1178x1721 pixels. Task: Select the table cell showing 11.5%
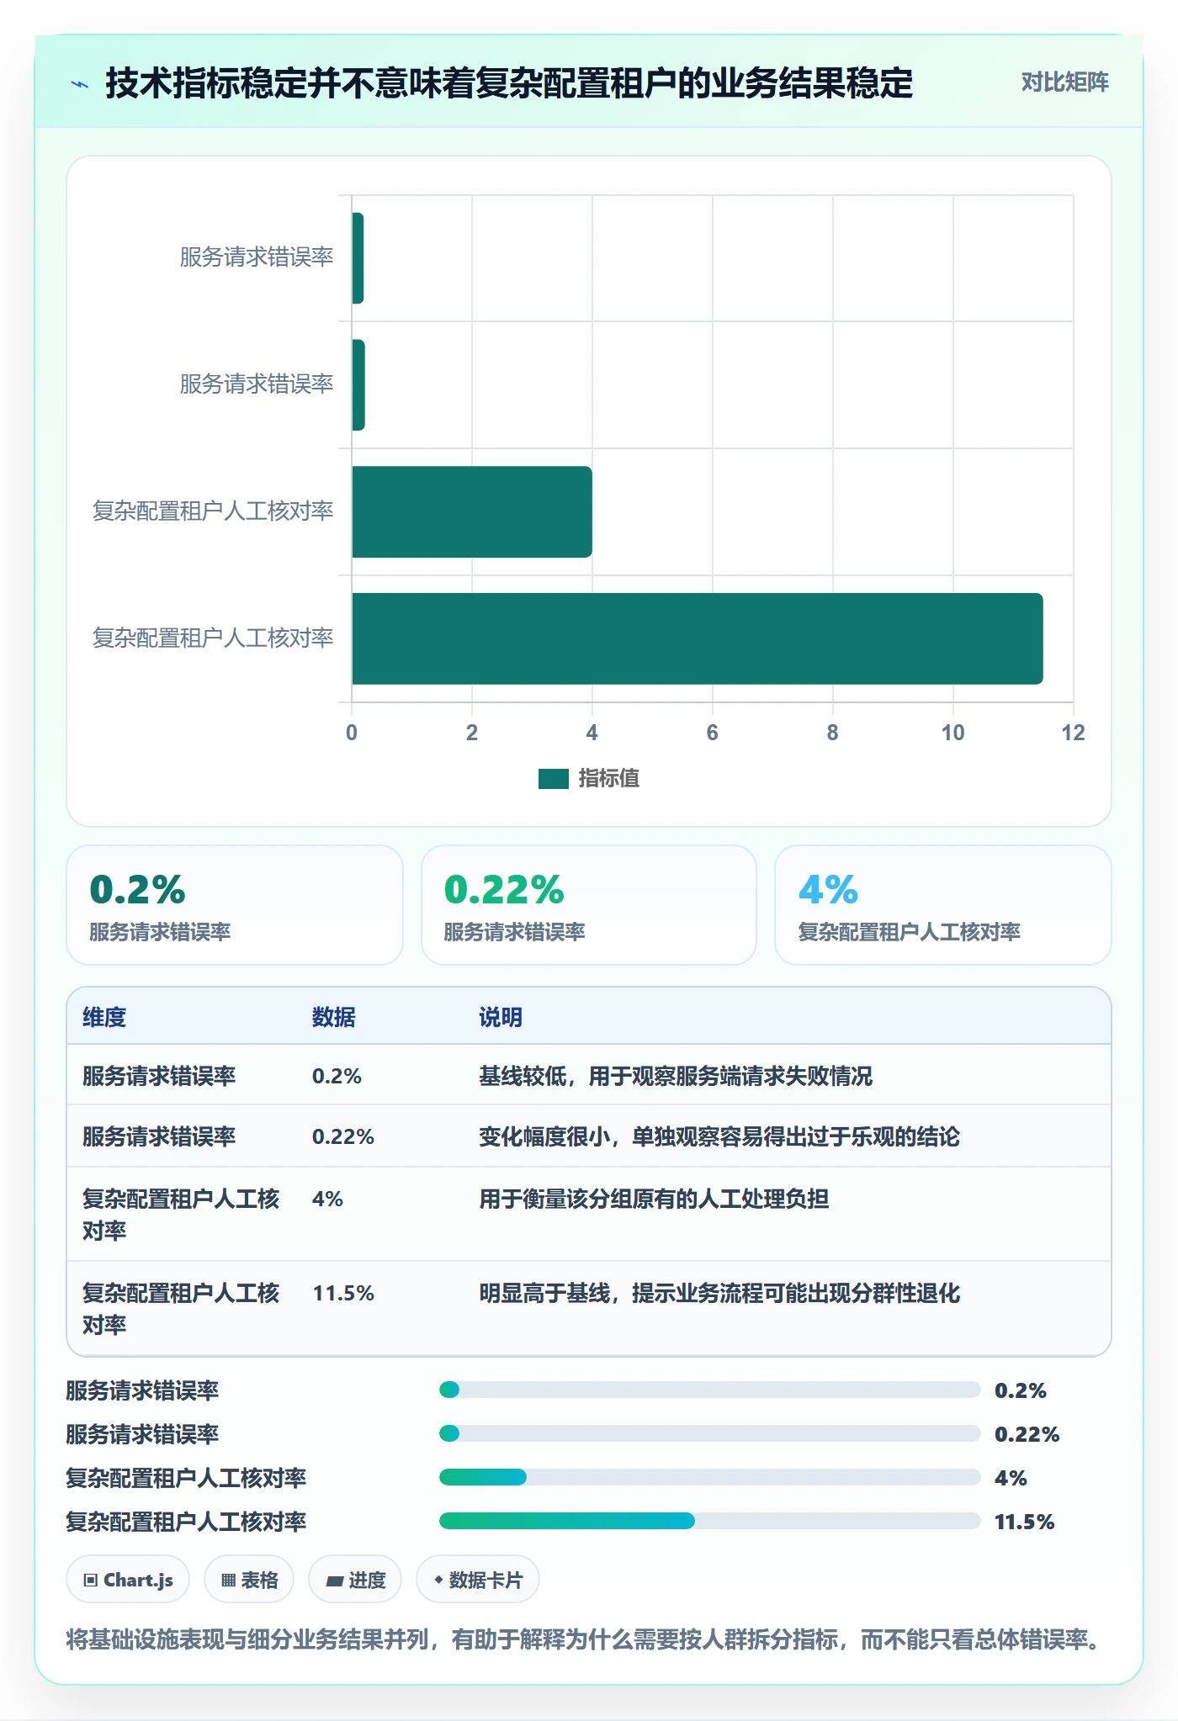(343, 1293)
